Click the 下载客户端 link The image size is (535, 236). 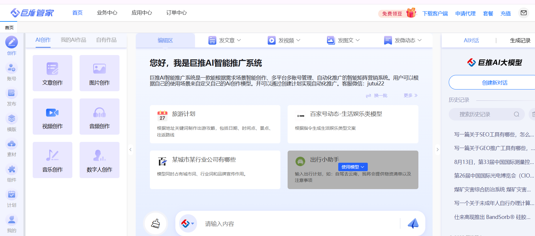click(435, 14)
